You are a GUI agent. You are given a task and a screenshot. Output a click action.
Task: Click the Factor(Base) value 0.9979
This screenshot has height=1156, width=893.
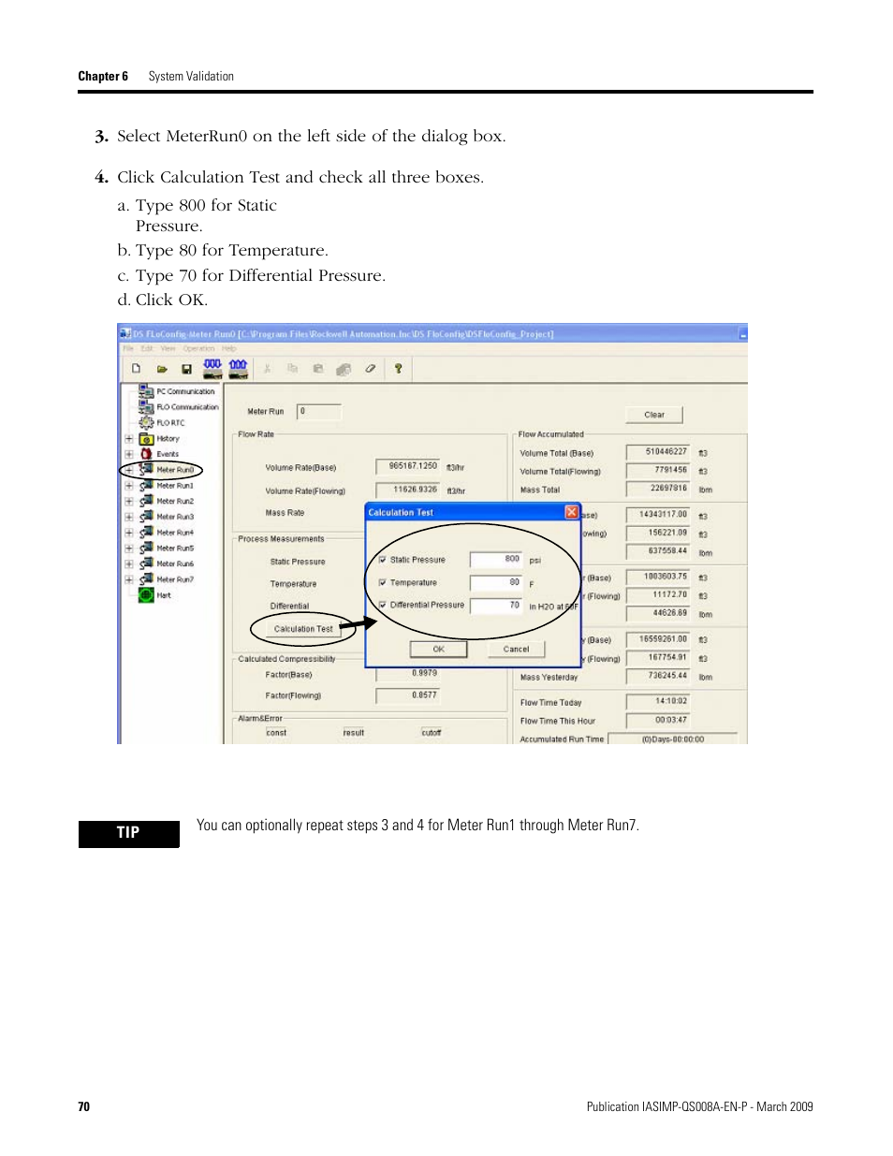click(408, 673)
